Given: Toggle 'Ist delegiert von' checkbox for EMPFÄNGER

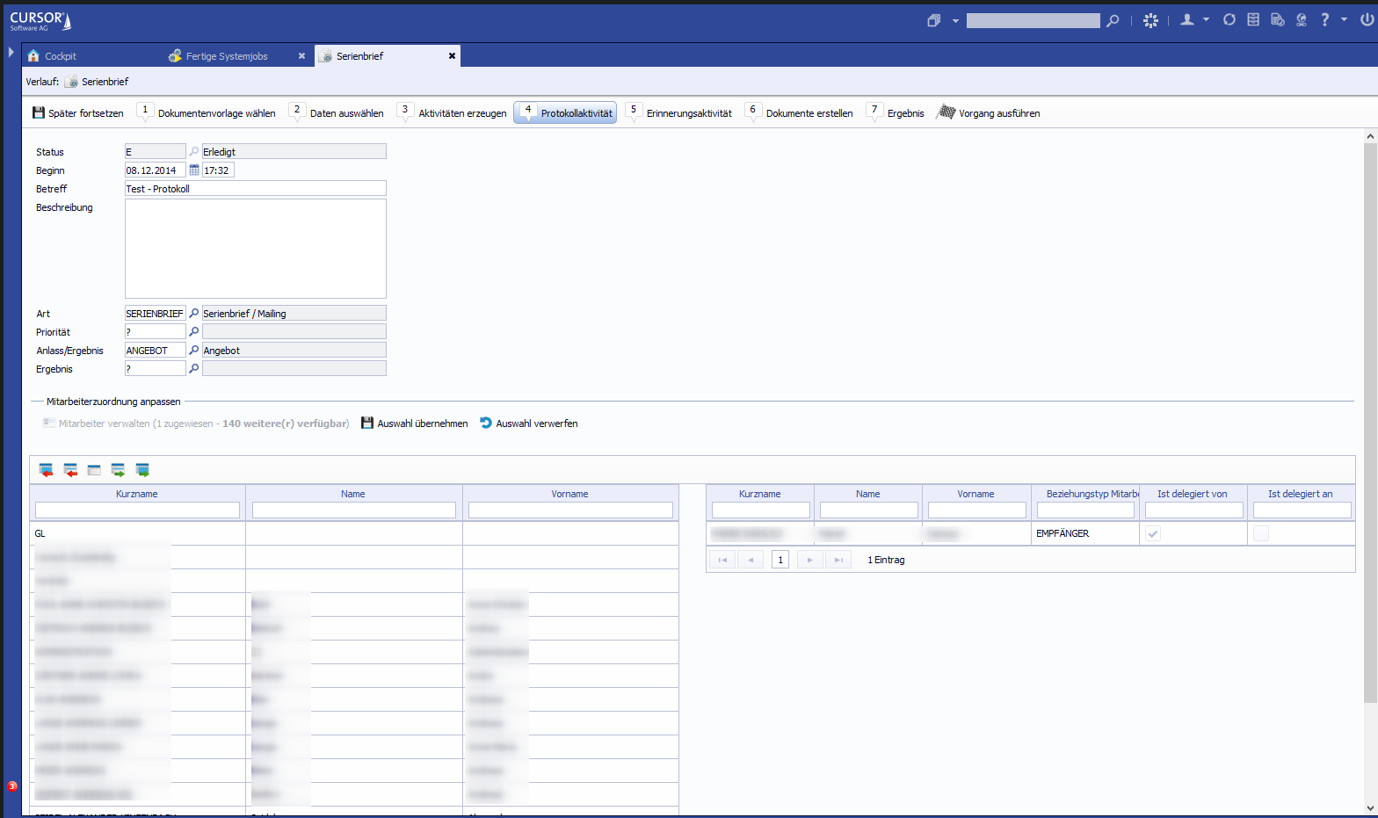Looking at the screenshot, I should (x=1153, y=533).
